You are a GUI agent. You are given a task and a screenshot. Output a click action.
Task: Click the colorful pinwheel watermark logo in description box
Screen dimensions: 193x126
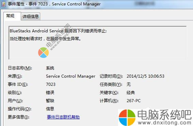tap(44, 52)
